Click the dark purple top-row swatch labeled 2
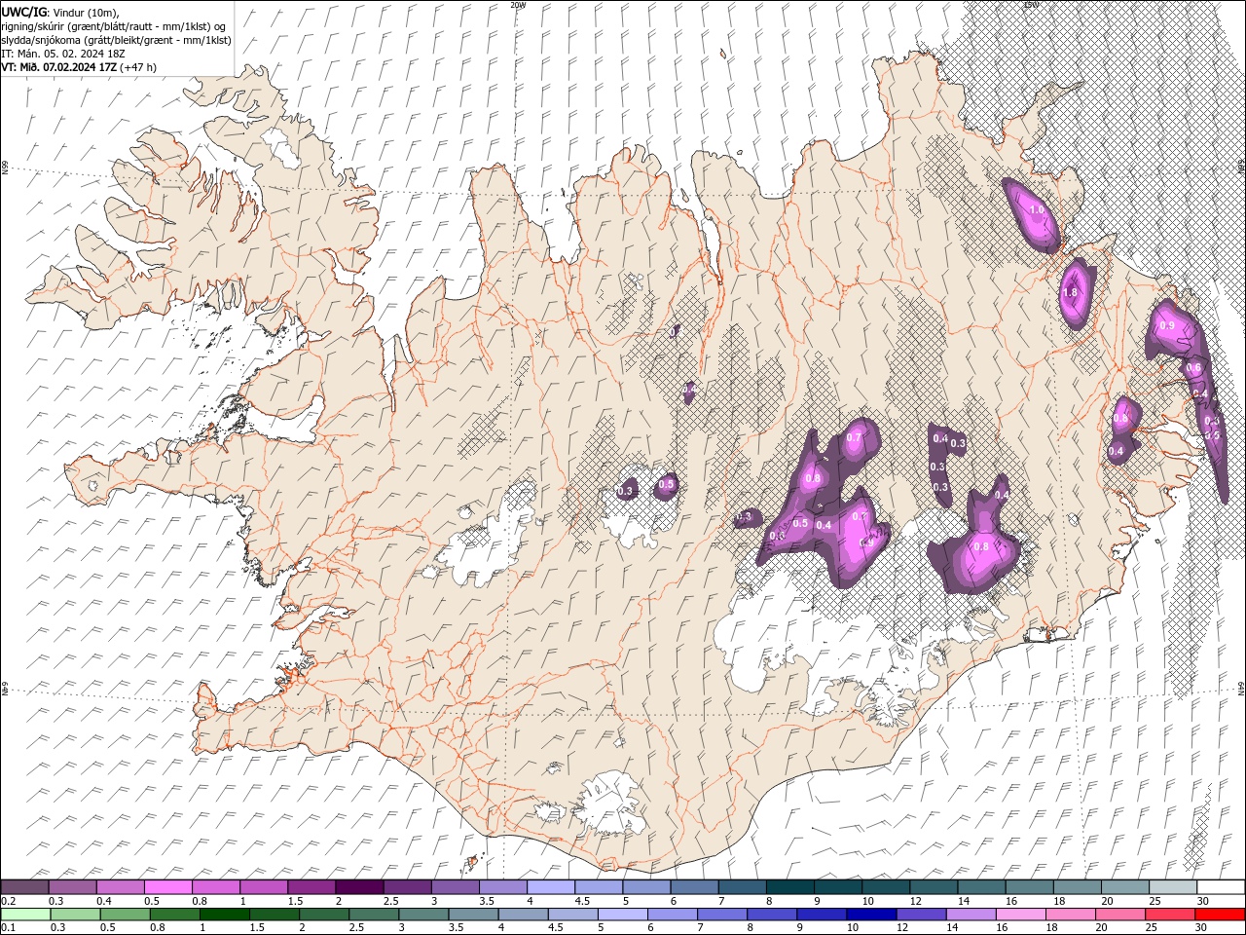The image size is (1246, 935). pyautogui.click(x=358, y=887)
